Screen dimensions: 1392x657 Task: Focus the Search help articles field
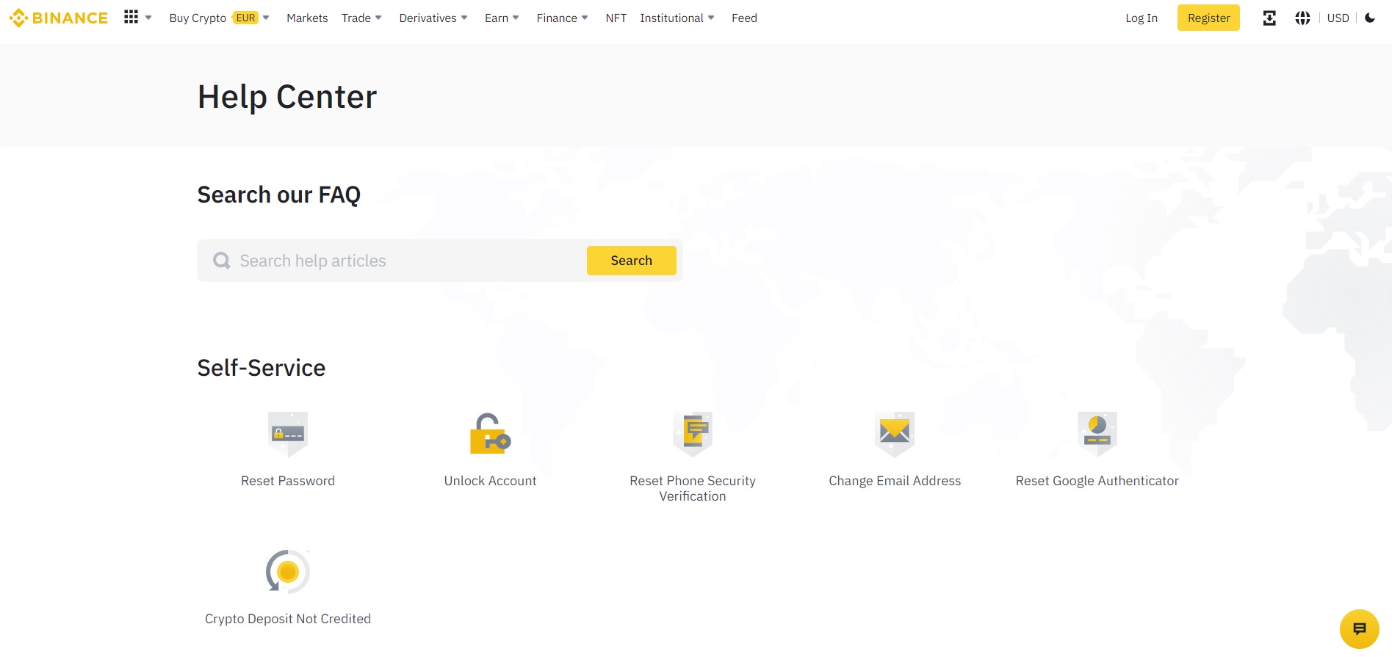[440, 261]
